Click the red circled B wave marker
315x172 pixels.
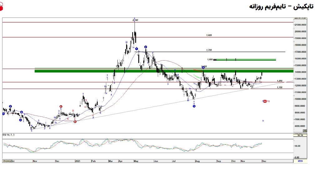[x=75, y=122]
